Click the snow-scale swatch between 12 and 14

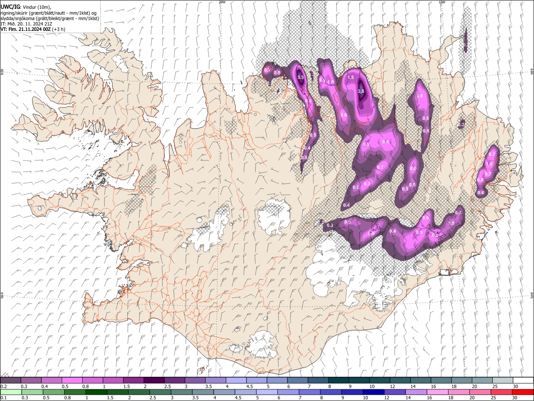point(400,380)
